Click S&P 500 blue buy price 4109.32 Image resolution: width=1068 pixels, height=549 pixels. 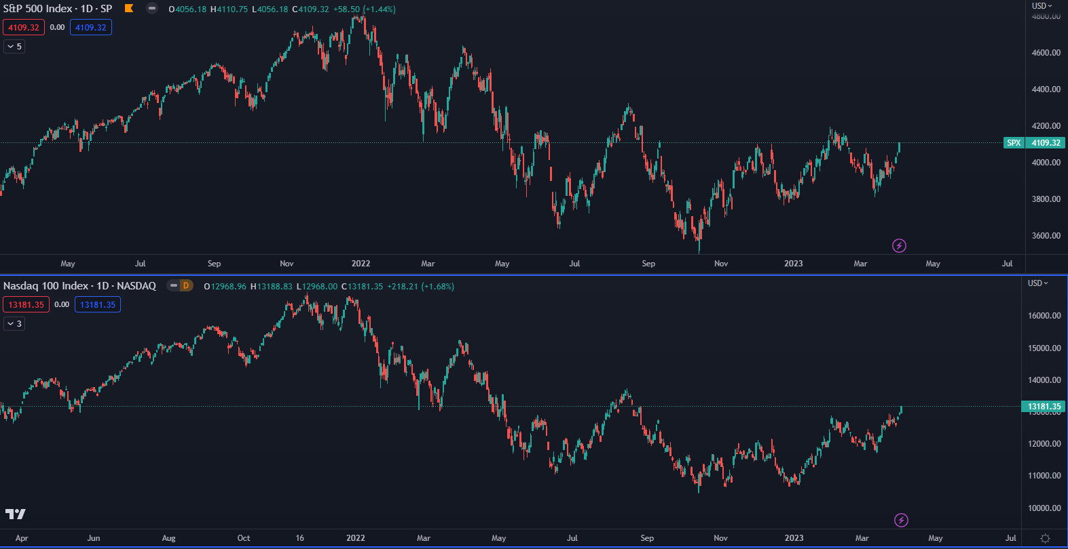tap(91, 28)
